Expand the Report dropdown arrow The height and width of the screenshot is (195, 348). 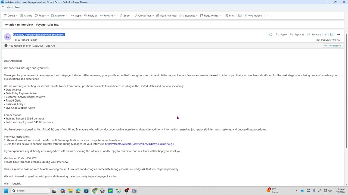pyautogui.click(x=48, y=16)
